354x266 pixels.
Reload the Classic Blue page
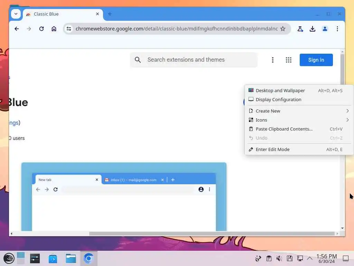[x=41, y=29]
